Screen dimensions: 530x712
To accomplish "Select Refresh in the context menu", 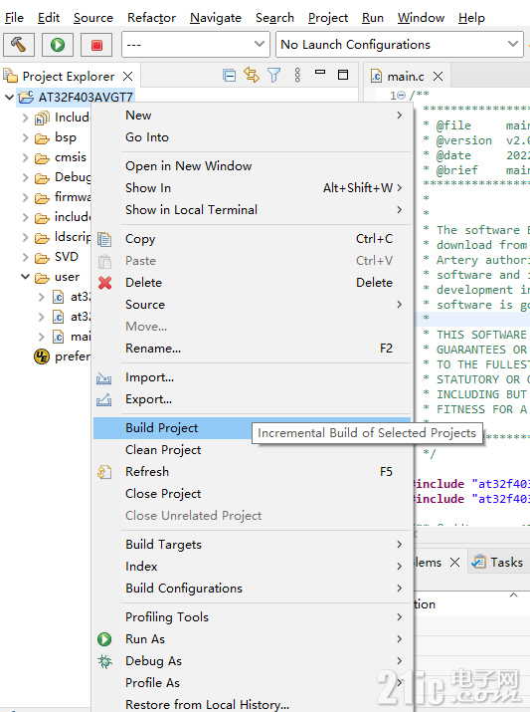I will [x=252, y=472].
